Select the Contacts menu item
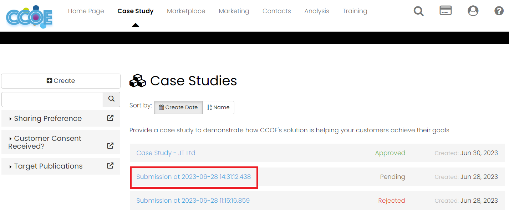 point(276,11)
